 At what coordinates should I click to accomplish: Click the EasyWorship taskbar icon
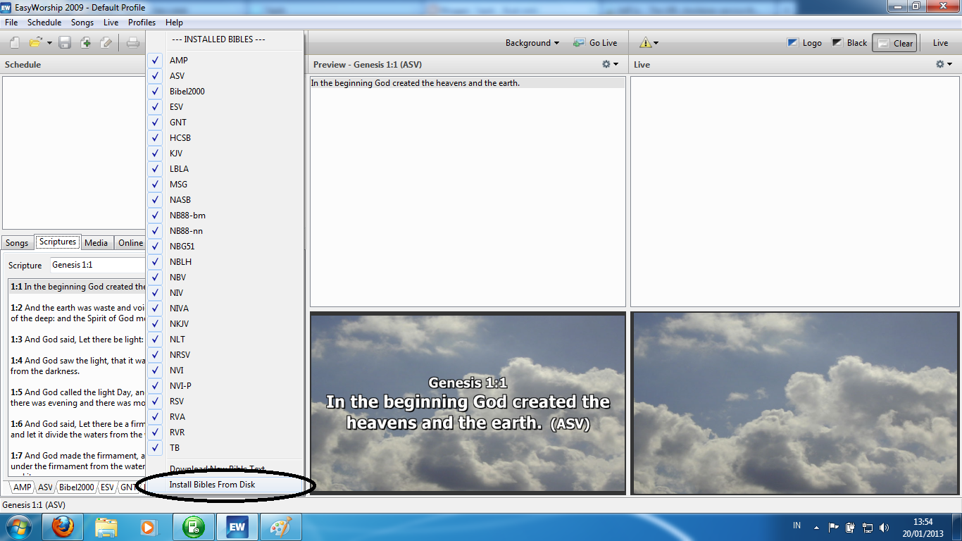coord(237,527)
